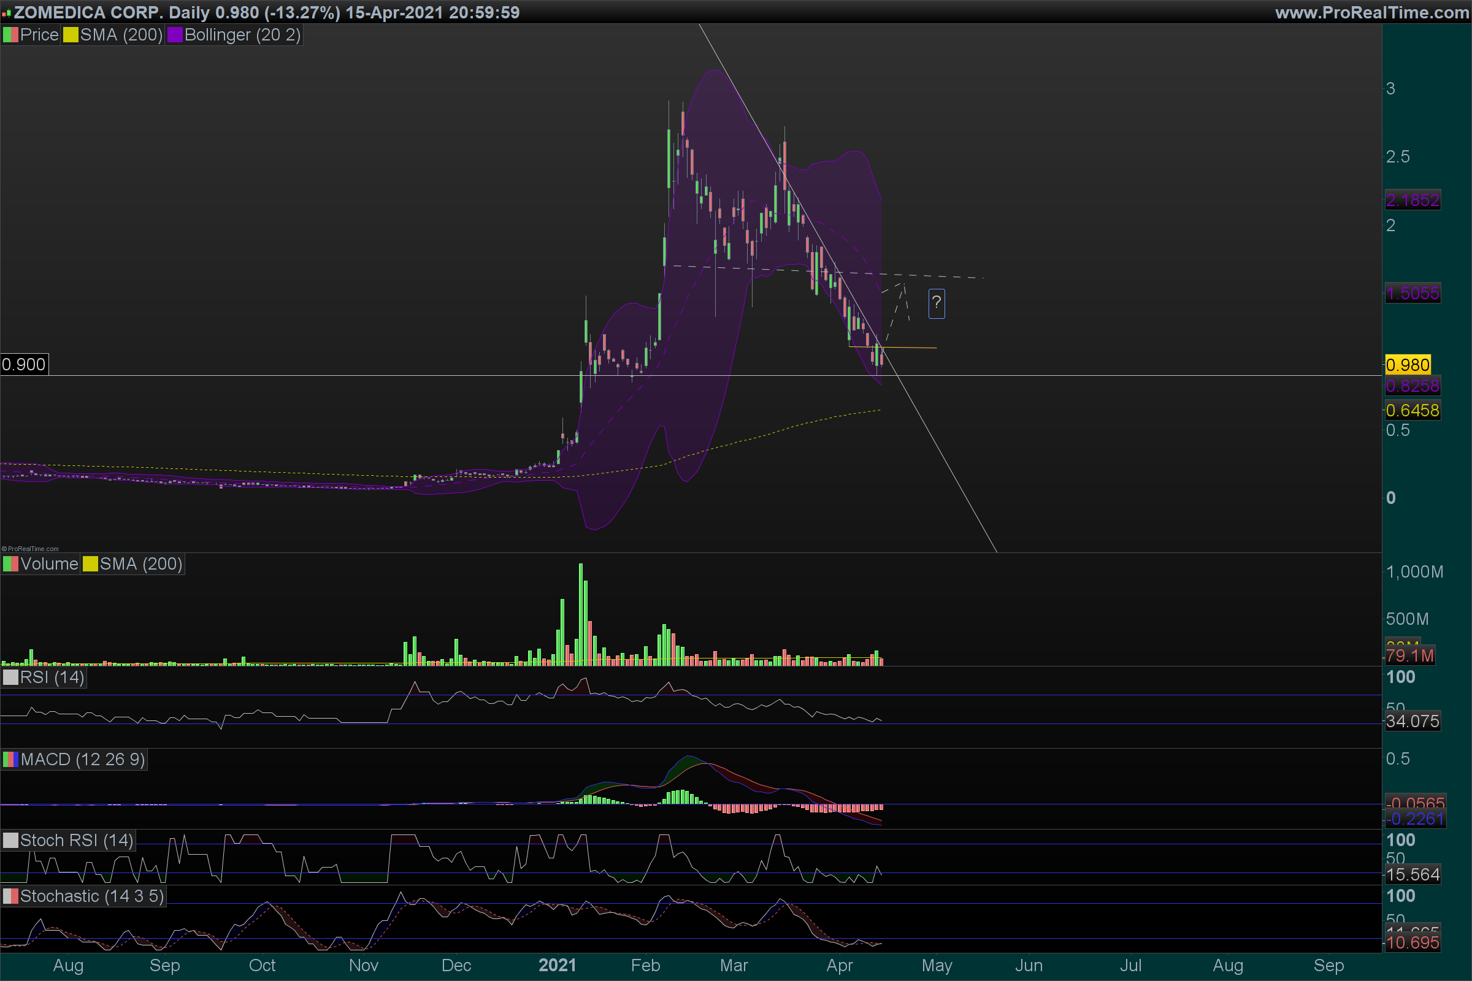Click the 0.980 current price tag
The height and width of the screenshot is (981, 1472).
pyautogui.click(x=1407, y=365)
